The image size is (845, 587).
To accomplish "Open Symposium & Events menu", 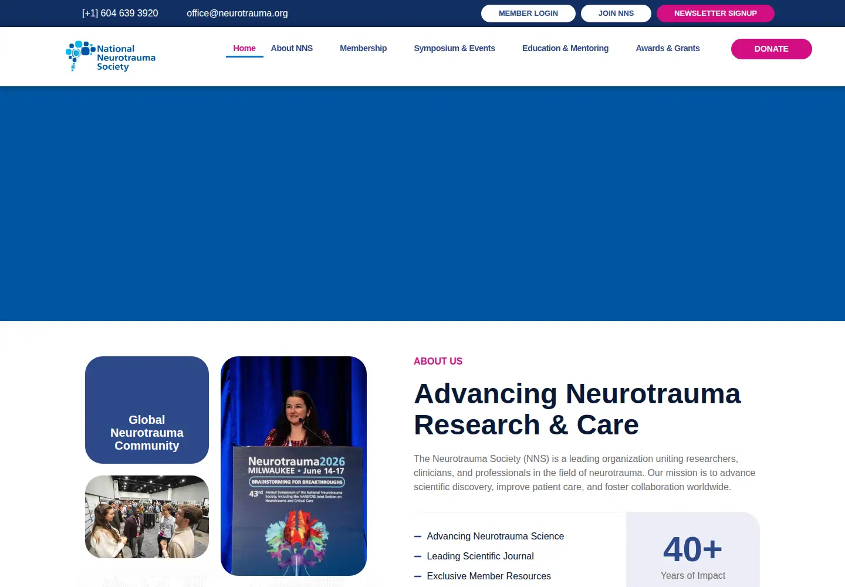I will 454,48.
